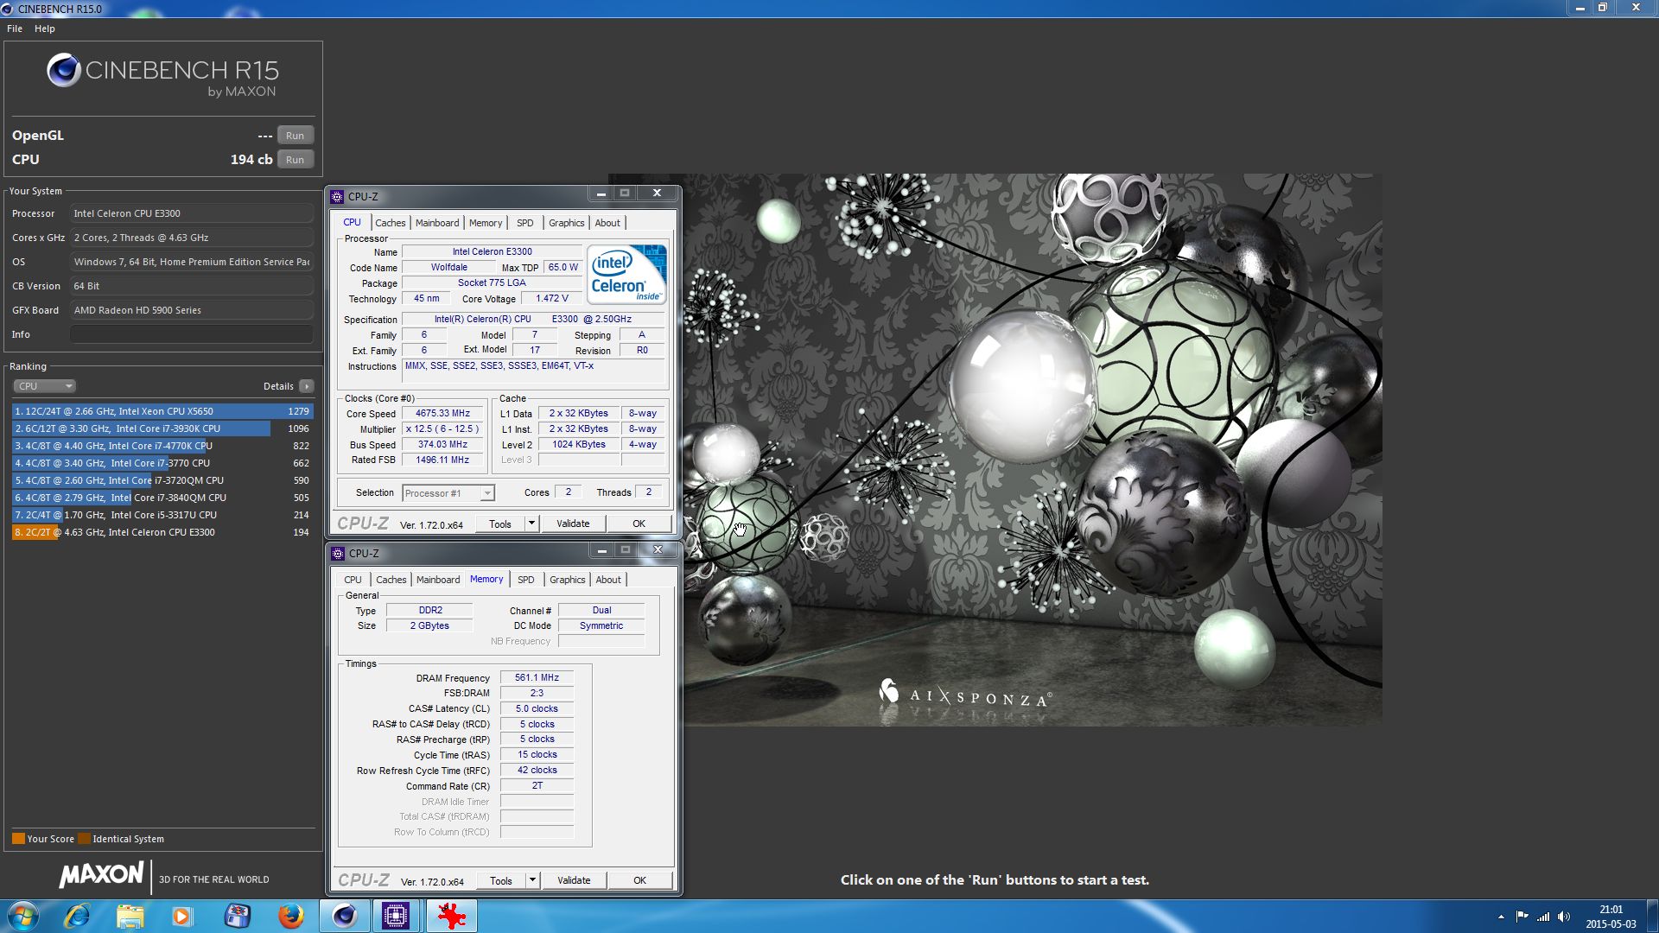This screenshot has width=1659, height=933.
Task: Open Tools dropdown arrow in upper CPU-Z window
Action: pyautogui.click(x=531, y=524)
